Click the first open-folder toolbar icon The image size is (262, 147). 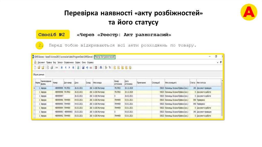pos(39,68)
